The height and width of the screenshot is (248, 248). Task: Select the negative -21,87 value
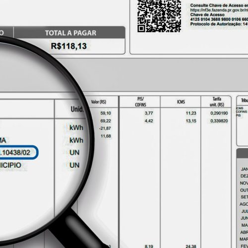pyautogui.click(x=105, y=128)
